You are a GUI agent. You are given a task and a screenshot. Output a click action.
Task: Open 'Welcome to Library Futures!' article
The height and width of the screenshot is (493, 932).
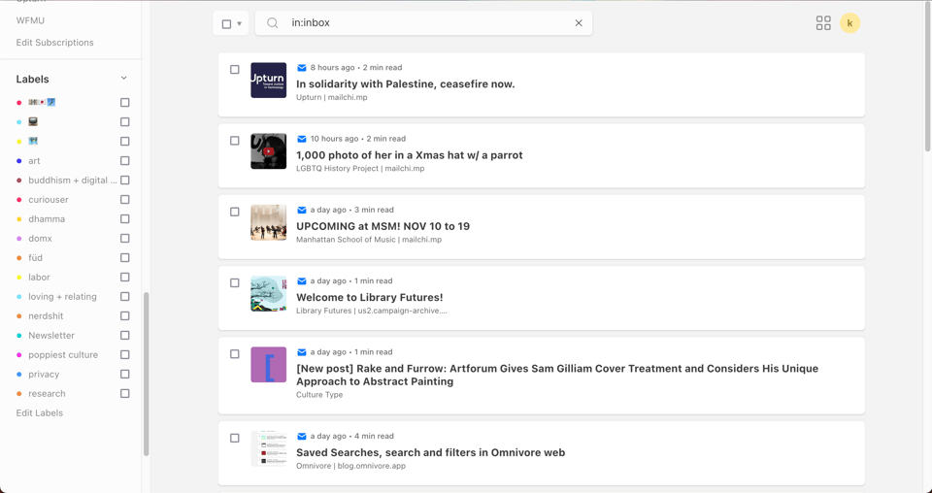370,298
